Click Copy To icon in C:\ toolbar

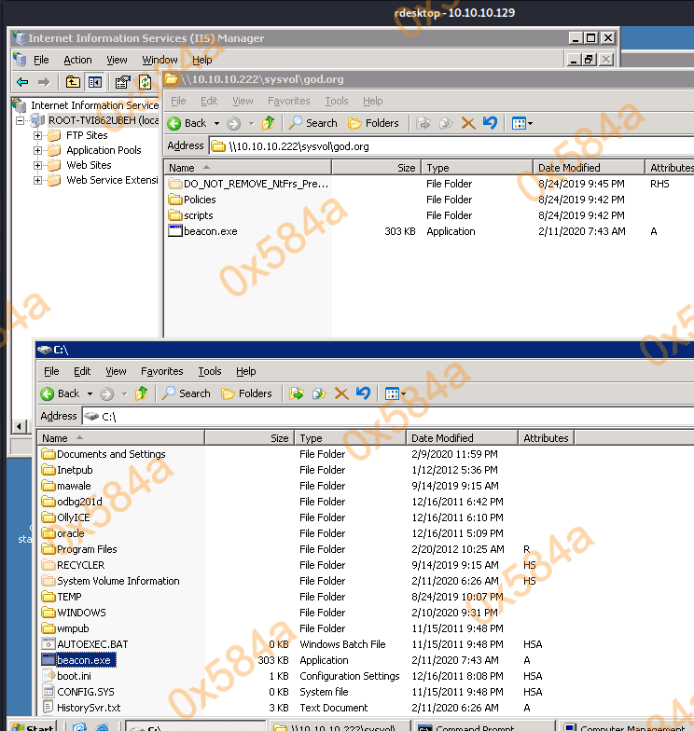point(319,393)
